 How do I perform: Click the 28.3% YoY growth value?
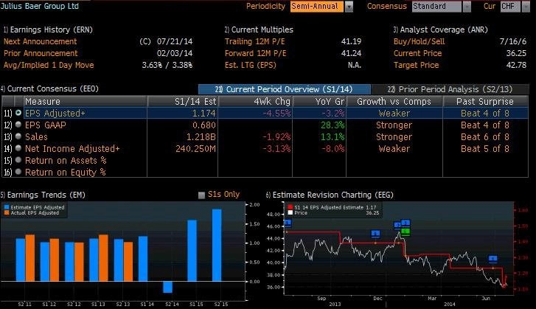[333, 125]
